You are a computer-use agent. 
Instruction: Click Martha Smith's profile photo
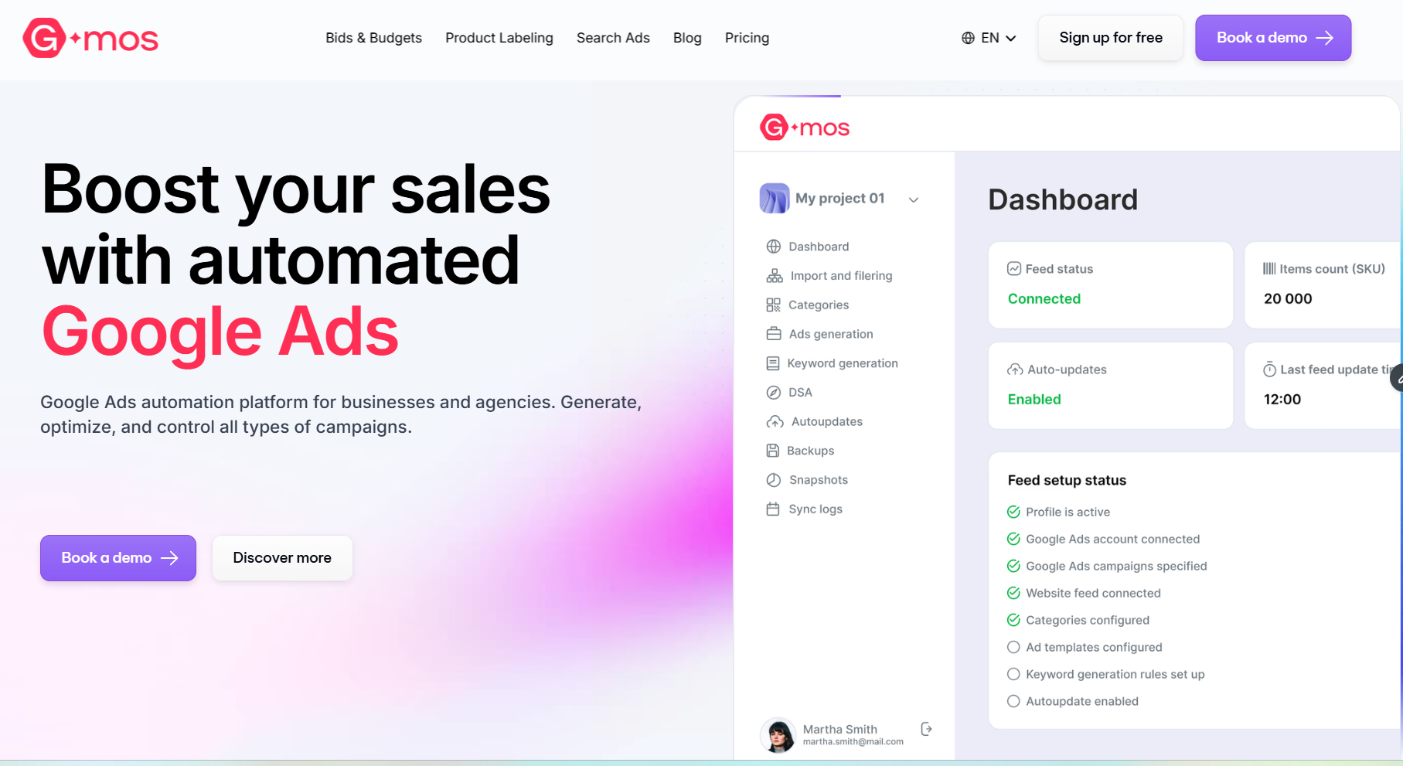point(778,735)
